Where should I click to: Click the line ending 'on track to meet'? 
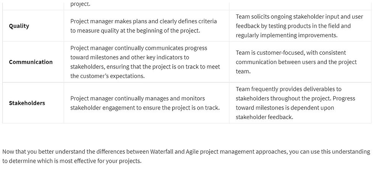tap(145, 67)
